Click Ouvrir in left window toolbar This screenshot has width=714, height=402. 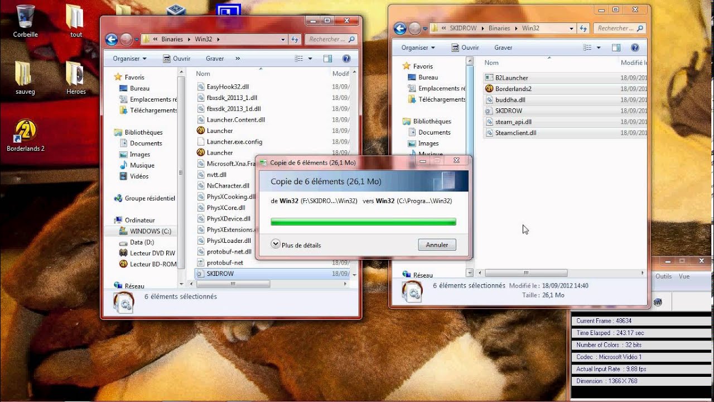coord(177,58)
